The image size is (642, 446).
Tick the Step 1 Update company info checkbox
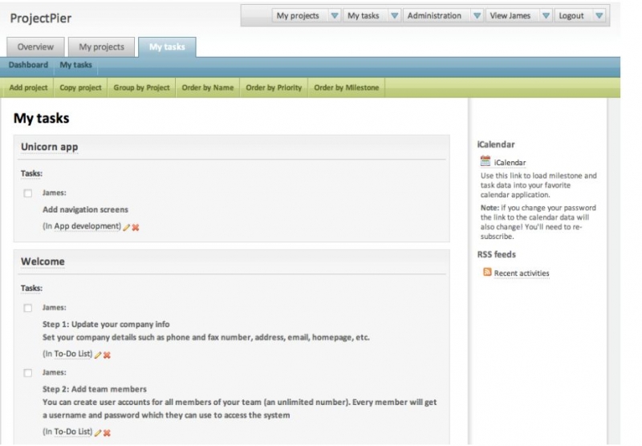28,308
